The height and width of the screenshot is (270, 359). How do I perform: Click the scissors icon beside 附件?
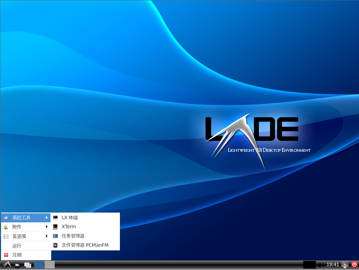coord(6,227)
